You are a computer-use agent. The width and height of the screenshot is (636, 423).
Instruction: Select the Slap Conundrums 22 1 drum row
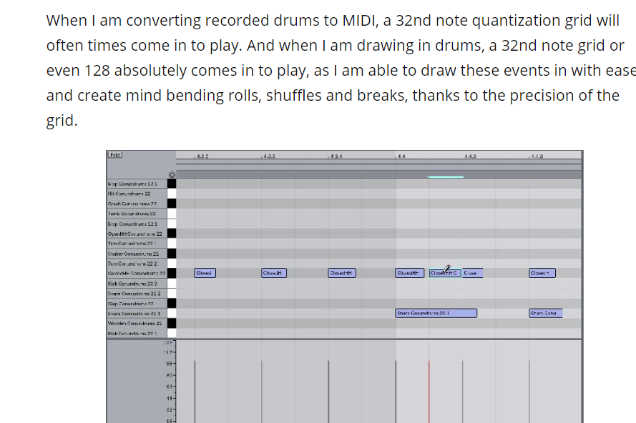[x=137, y=224]
